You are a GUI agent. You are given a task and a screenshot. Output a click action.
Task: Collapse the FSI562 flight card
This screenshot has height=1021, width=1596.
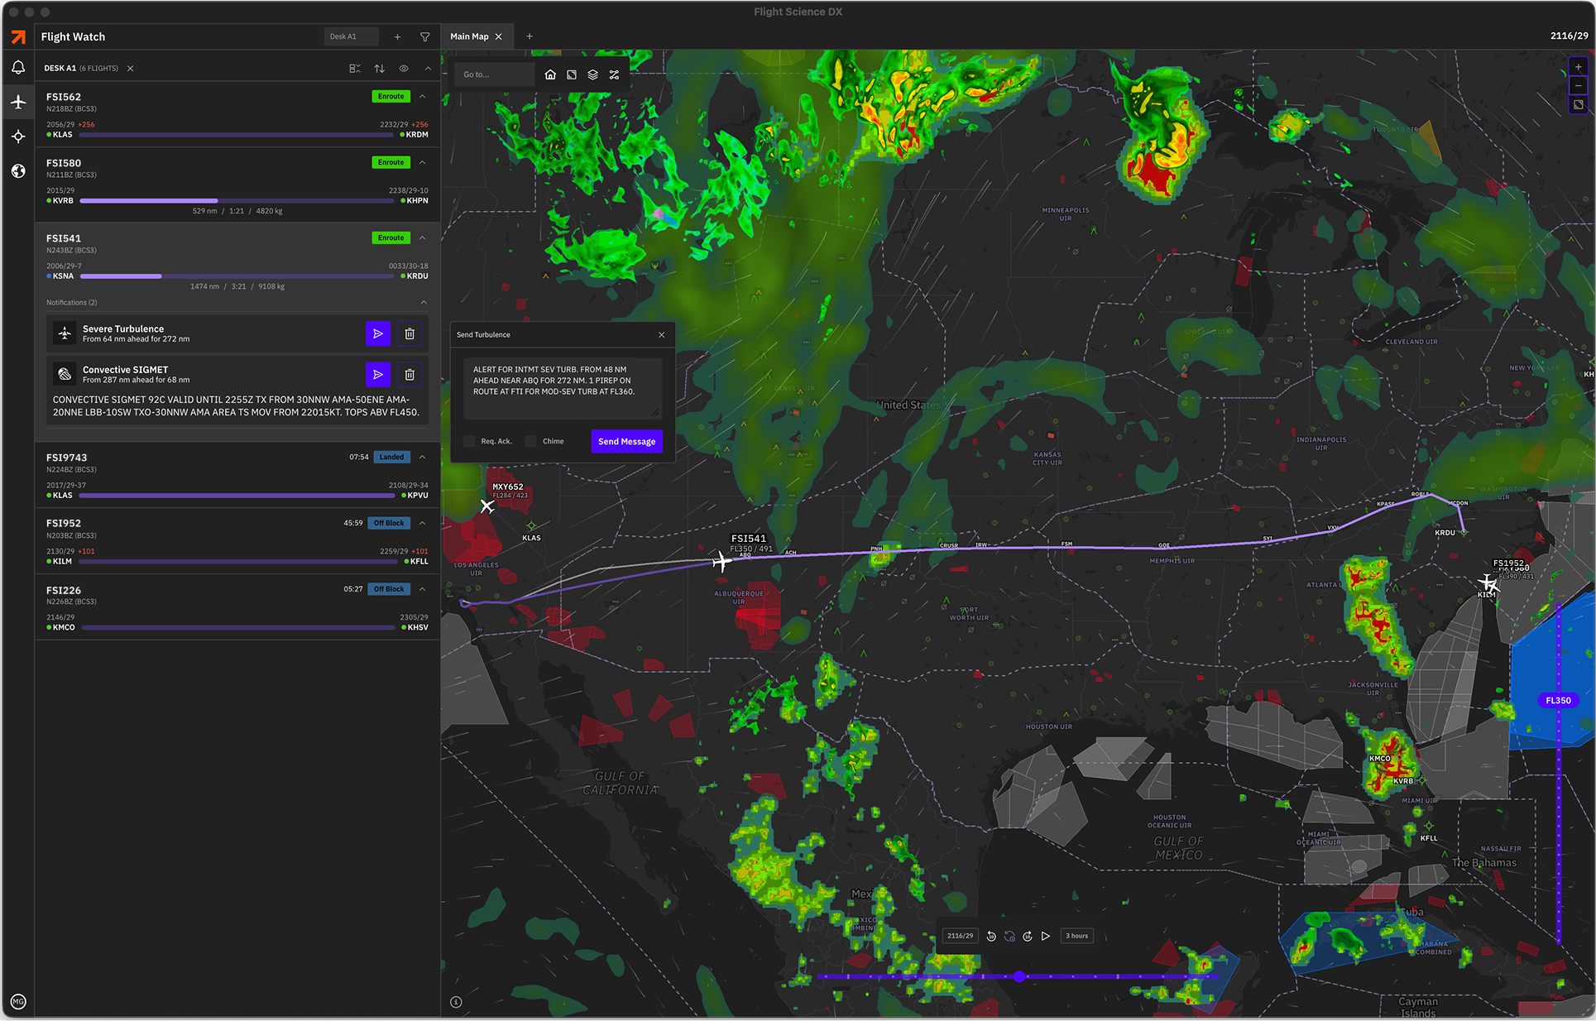tap(423, 97)
